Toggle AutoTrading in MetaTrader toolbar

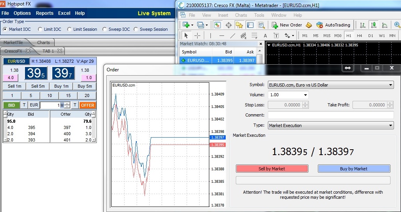pos(333,25)
